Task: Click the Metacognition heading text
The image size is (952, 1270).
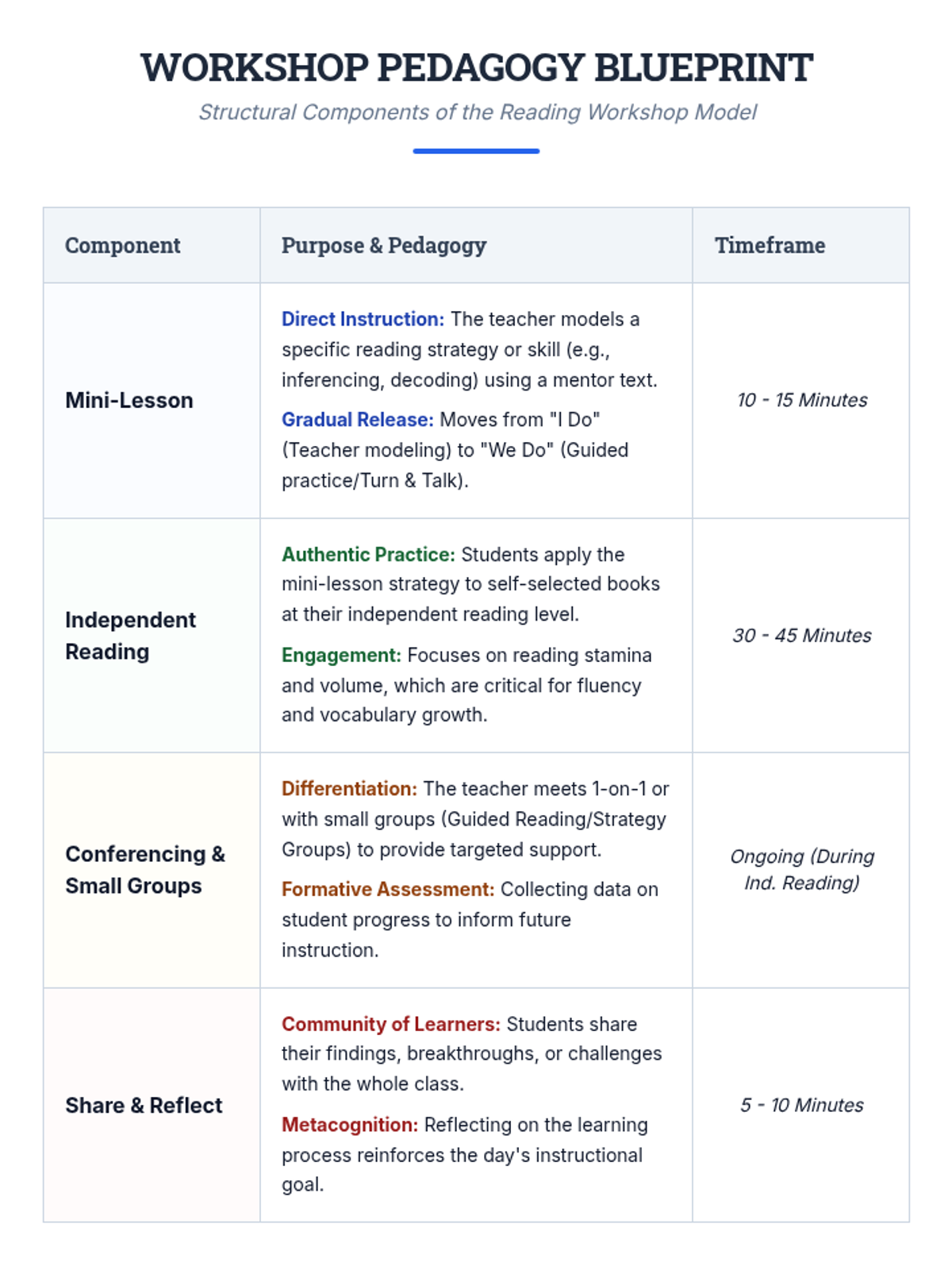Action: click(x=350, y=1125)
